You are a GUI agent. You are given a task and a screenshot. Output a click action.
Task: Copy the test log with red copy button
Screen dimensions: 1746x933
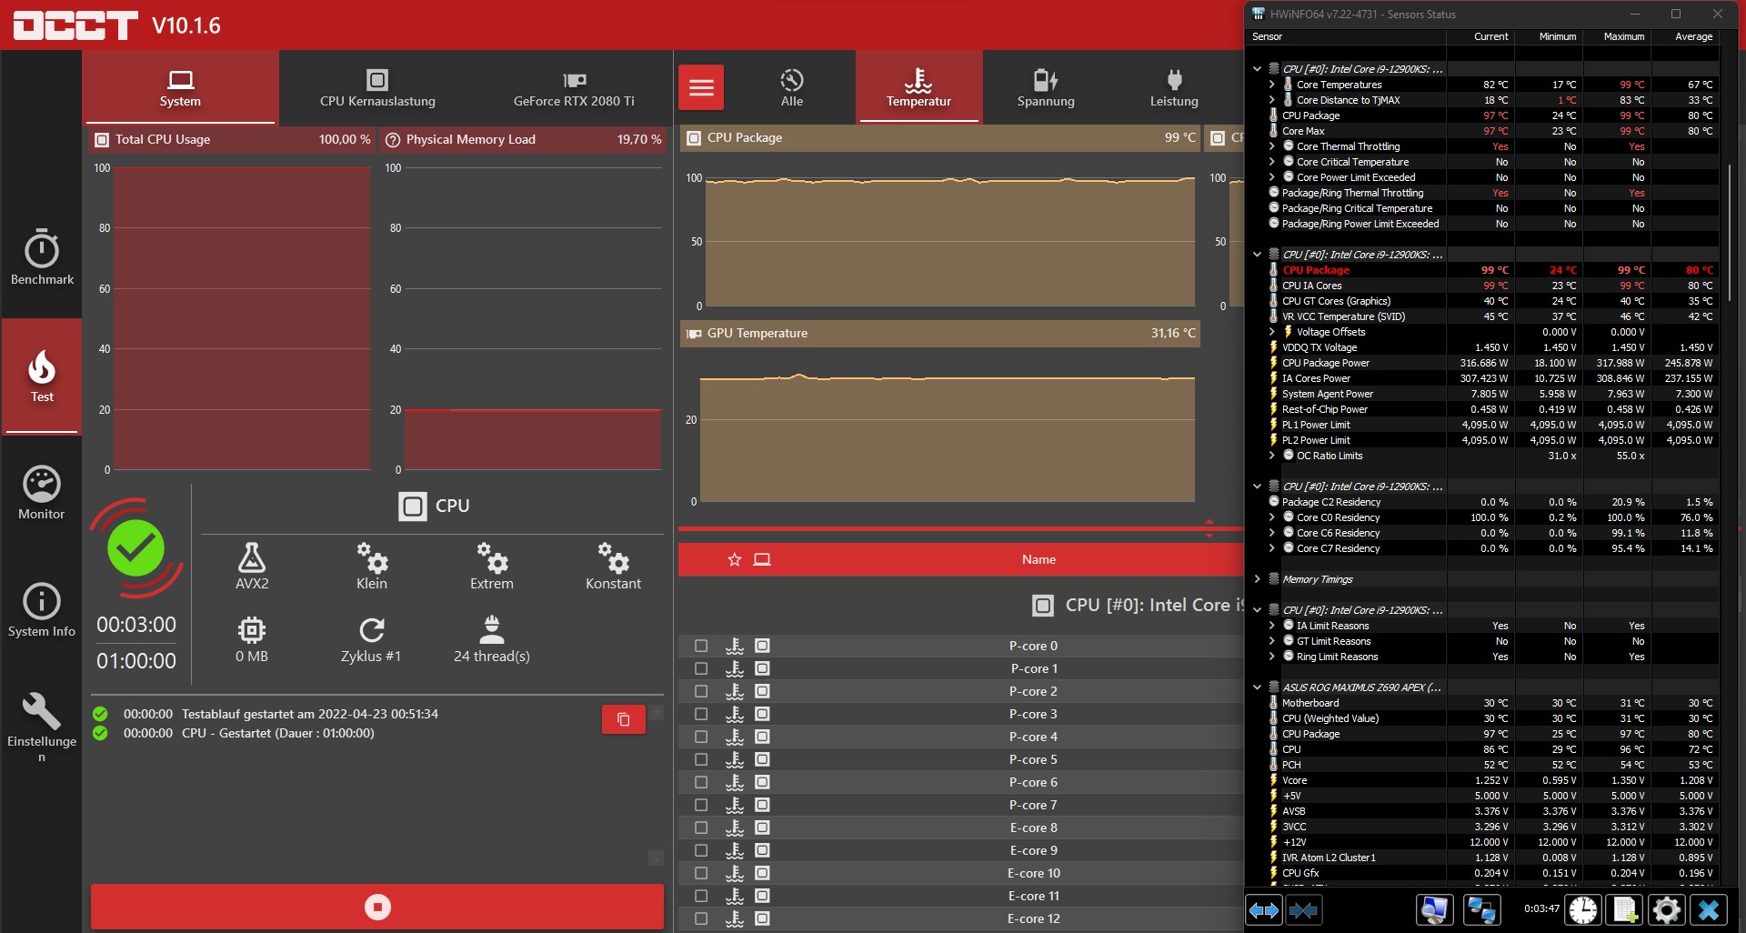(x=624, y=719)
